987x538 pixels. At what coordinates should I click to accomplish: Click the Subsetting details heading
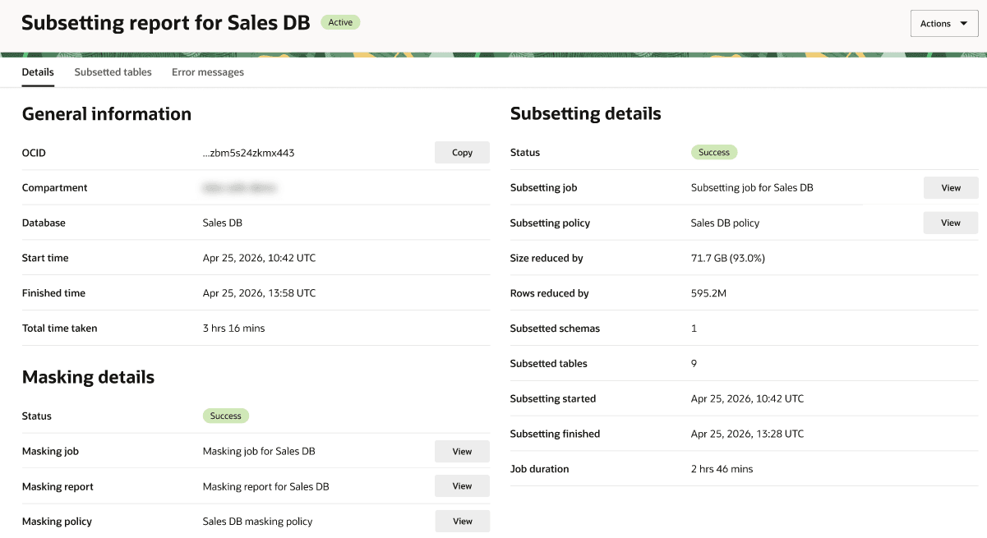pos(586,114)
